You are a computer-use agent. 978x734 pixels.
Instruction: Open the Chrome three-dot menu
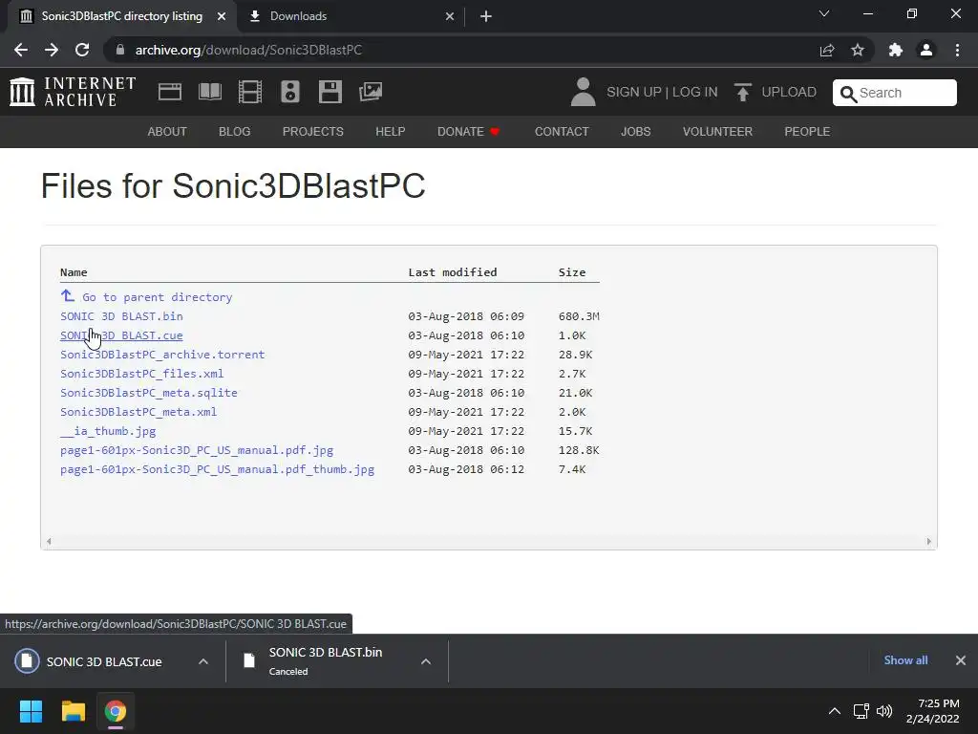pyautogui.click(x=957, y=50)
